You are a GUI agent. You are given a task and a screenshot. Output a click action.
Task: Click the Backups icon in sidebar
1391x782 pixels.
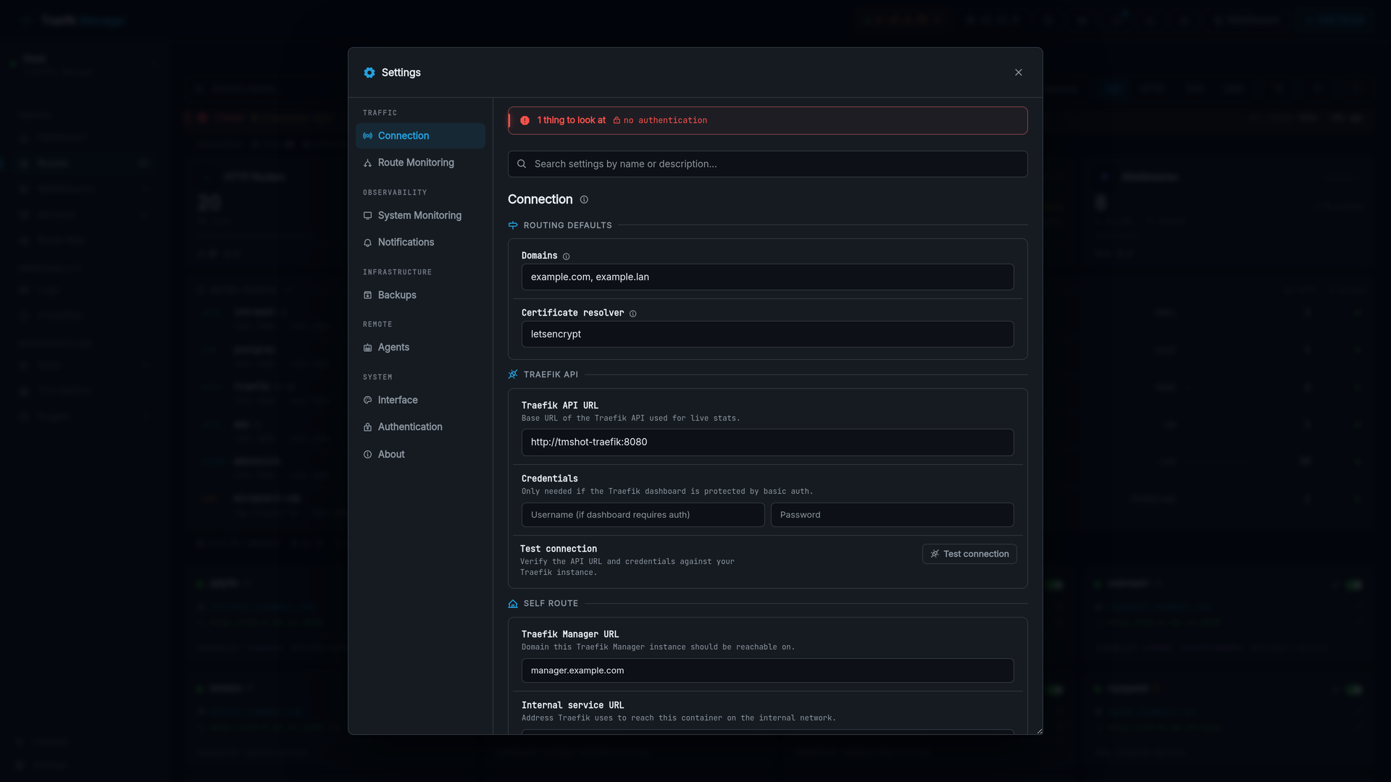tap(368, 295)
